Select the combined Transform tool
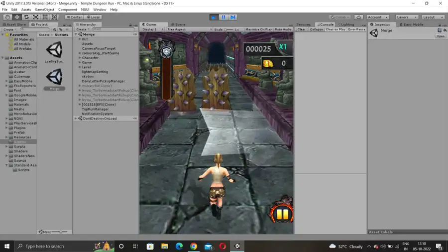The height and width of the screenshot is (252, 448). pos(55,17)
